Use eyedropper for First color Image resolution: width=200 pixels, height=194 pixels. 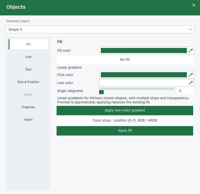pyautogui.click(x=191, y=75)
